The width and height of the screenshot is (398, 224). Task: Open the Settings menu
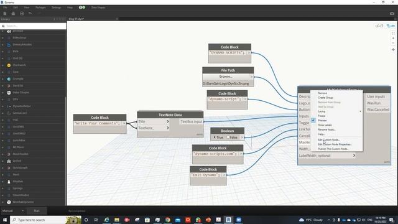(57, 7)
